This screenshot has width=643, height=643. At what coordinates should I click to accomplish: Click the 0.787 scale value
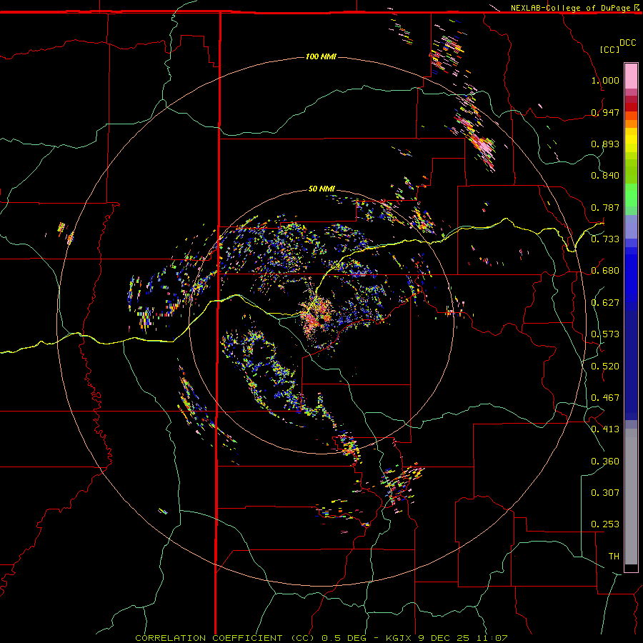click(605, 207)
